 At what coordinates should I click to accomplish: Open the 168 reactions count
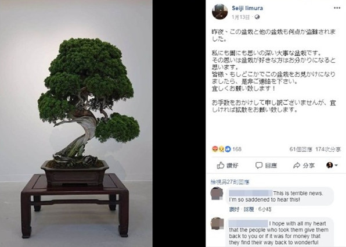click(237, 149)
